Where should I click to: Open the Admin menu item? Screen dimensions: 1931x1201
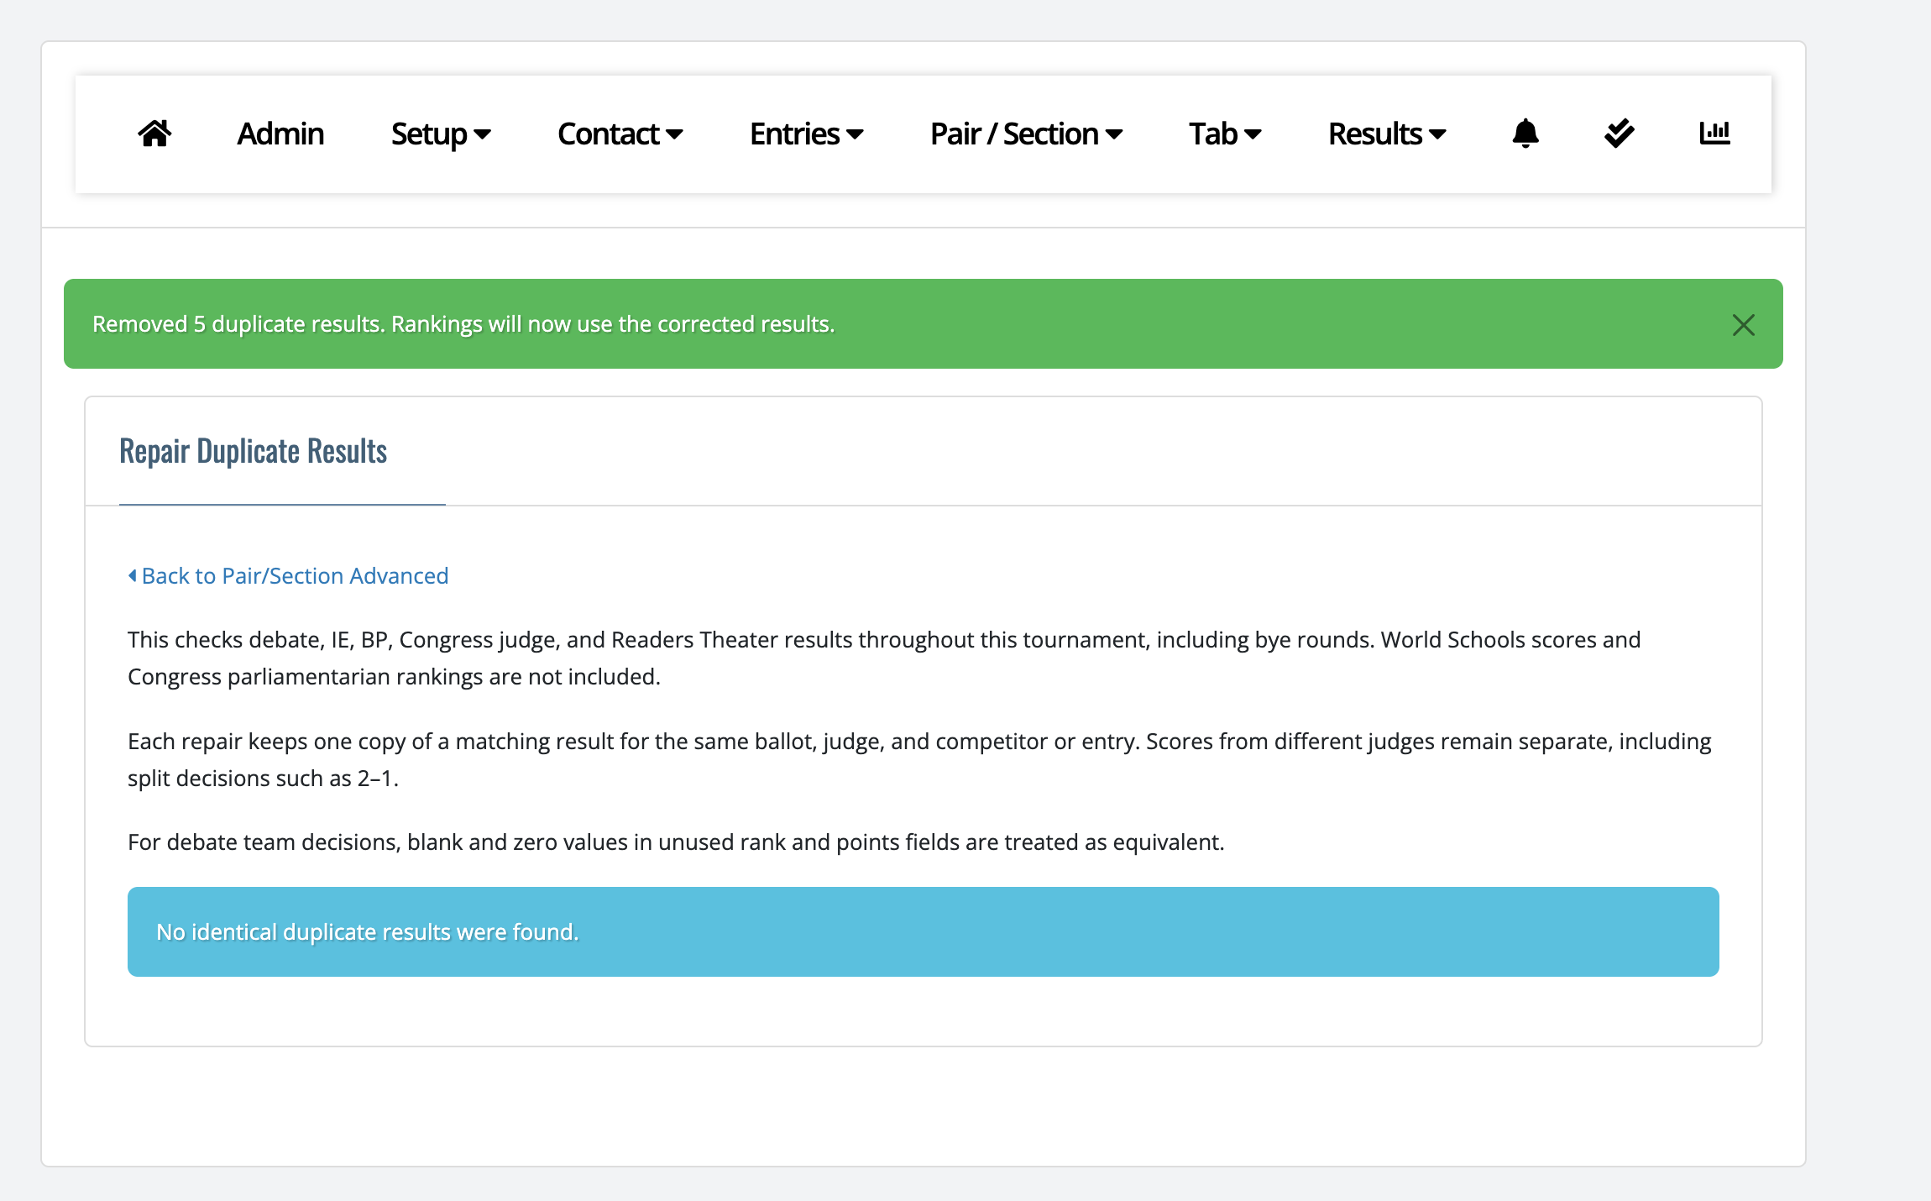click(280, 134)
